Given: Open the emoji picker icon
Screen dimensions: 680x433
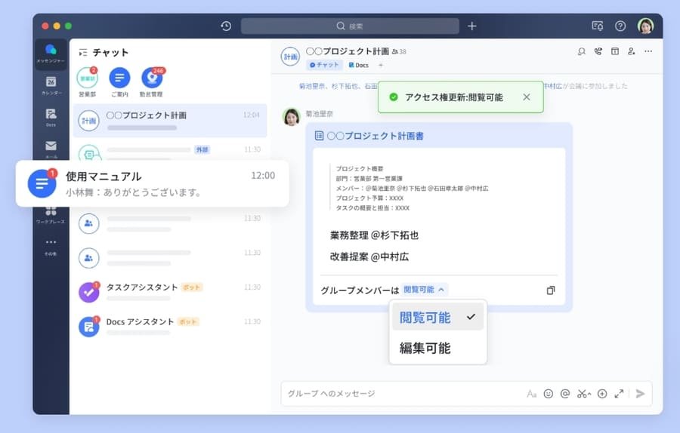Looking at the screenshot, I should click(x=549, y=394).
